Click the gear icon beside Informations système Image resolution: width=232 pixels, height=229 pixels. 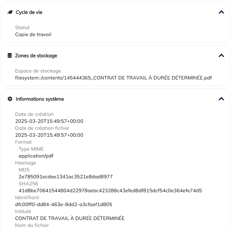click(x=10, y=99)
